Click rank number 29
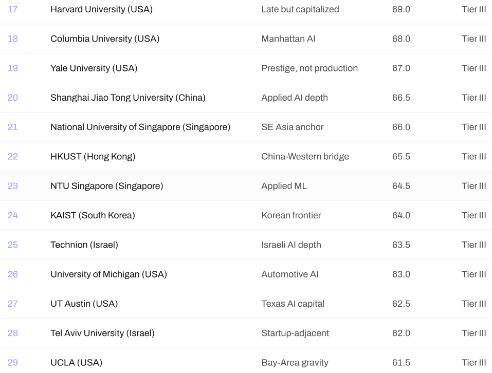 pos(12,363)
